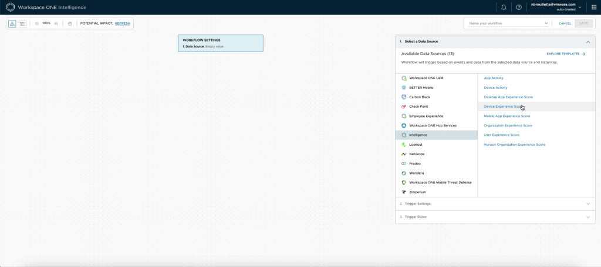Select the Zimperium label
Image resolution: width=601 pixels, height=267 pixels.
[417, 192]
